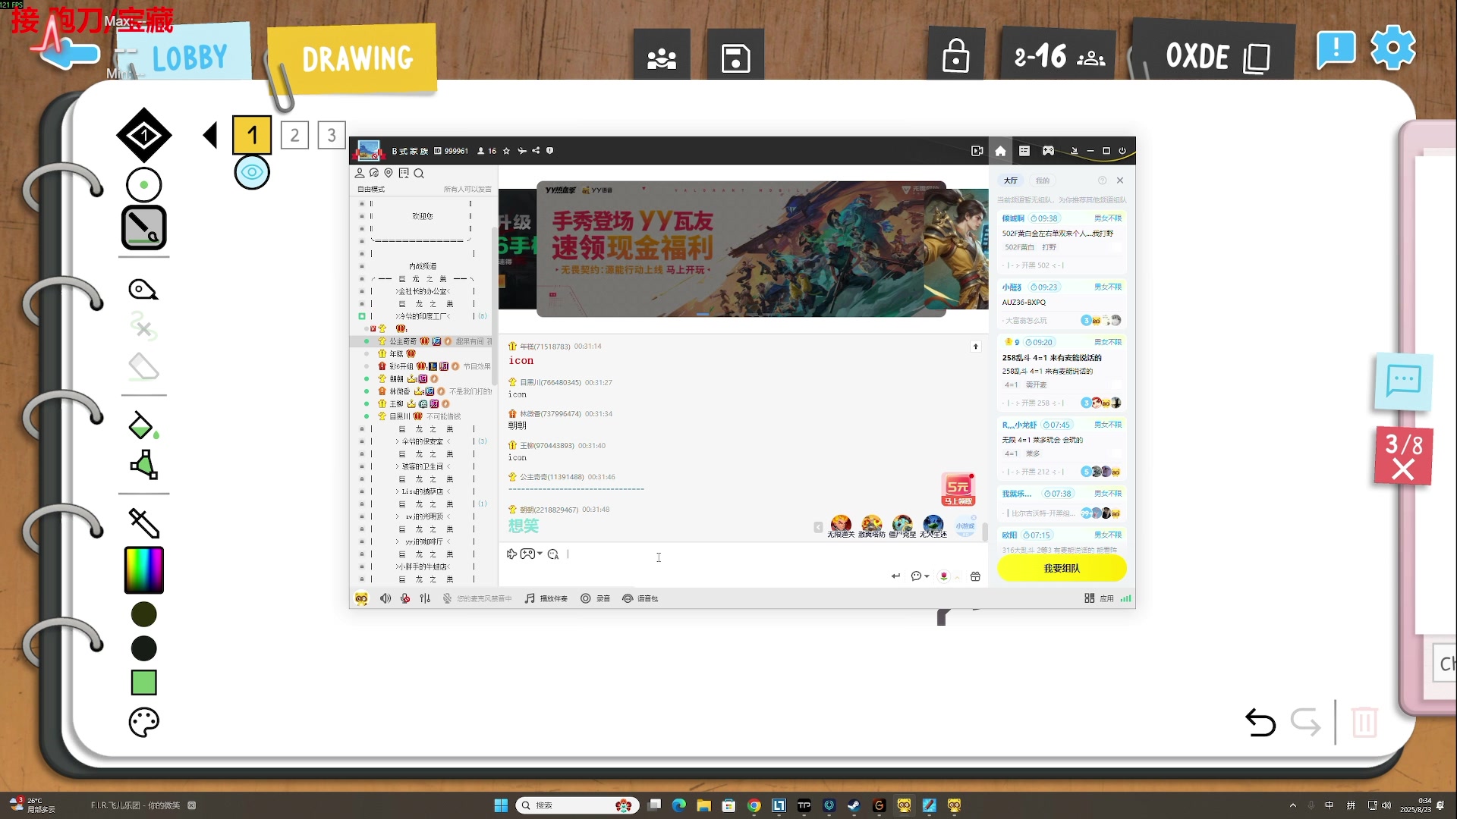
Task: Switch to 大厅 tab in YY panel
Action: click(1011, 180)
